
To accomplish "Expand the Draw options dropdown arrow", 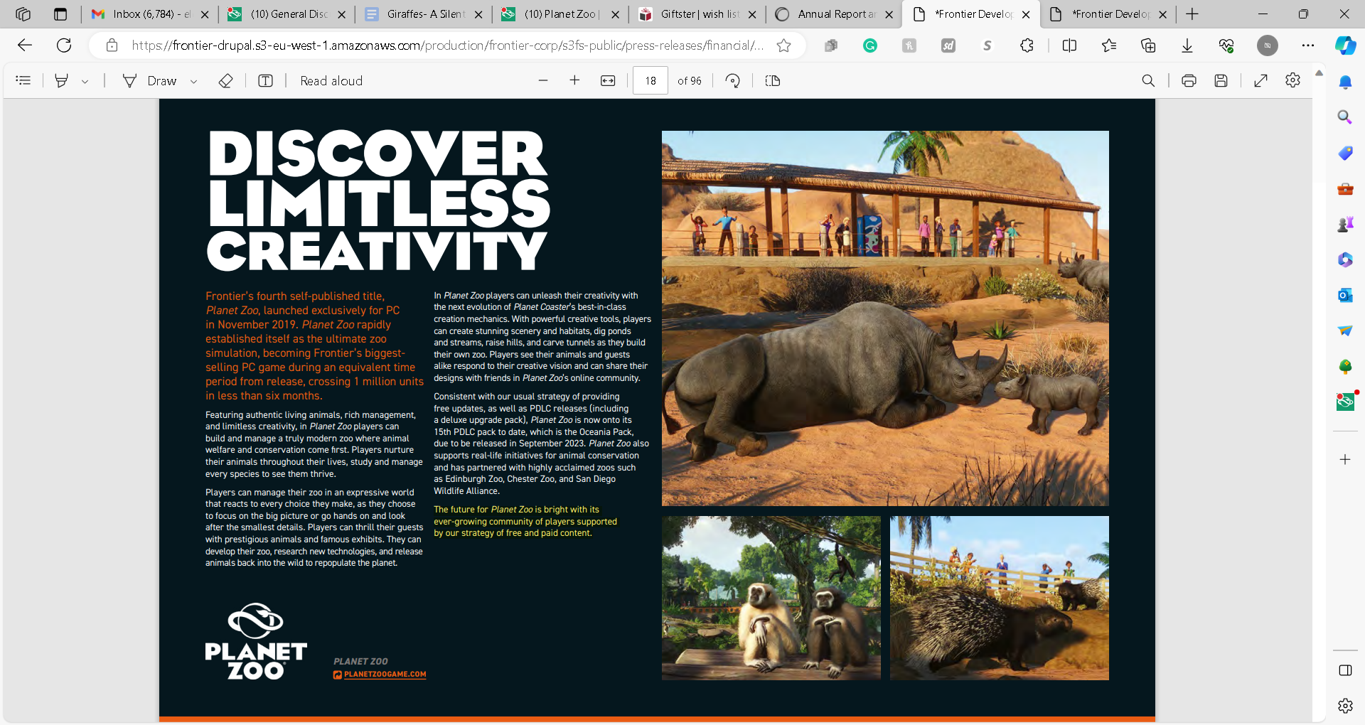I will [193, 81].
